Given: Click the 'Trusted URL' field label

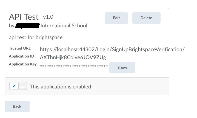Looking at the screenshot, I should point(20,48).
